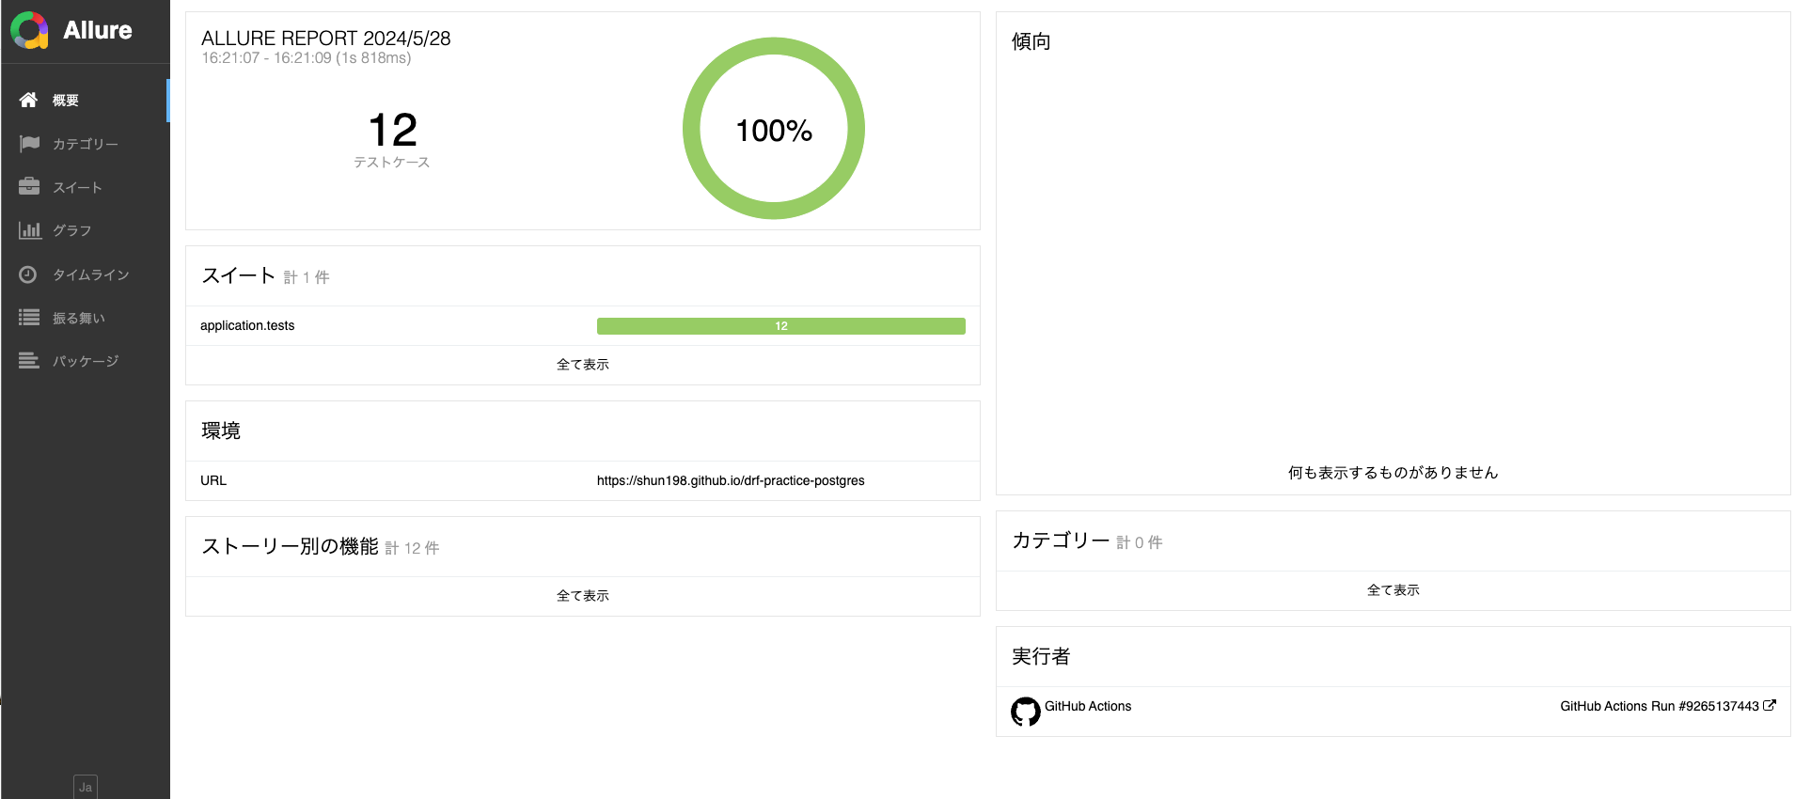This screenshot has height=799, width=1795.
Task: Select the カテゴリー flag icon in sidebar
Action: pos(28,143)
